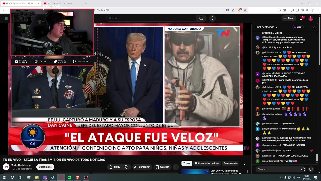Show more filter chips with arrow
Image resolution: width=321 pixels, height=181 pixels.
pyautogui.click(x=245, y=164)
